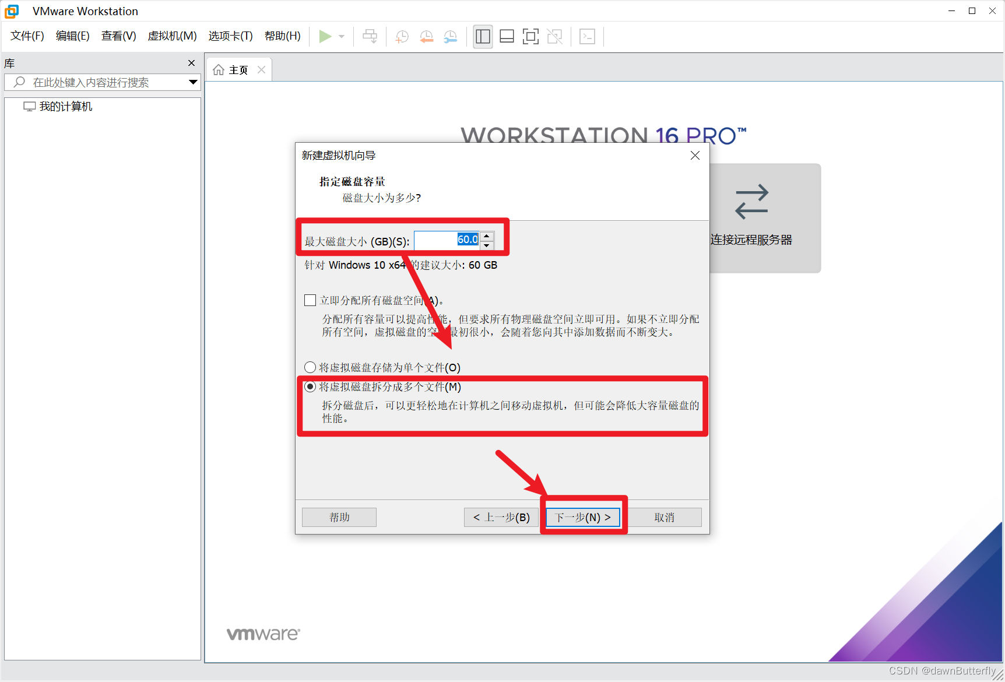
Task: Click the Unity mode icon
Action: click(x=555, y=36)
